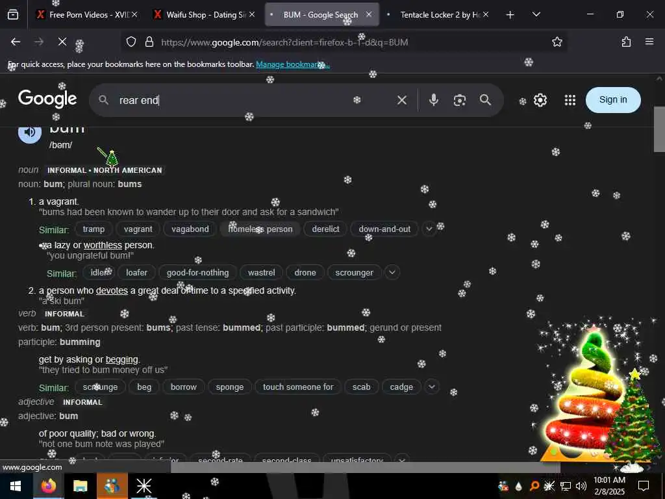665x499 pixels.
Task: Clear the search query
Action: (x=401, y=100)
